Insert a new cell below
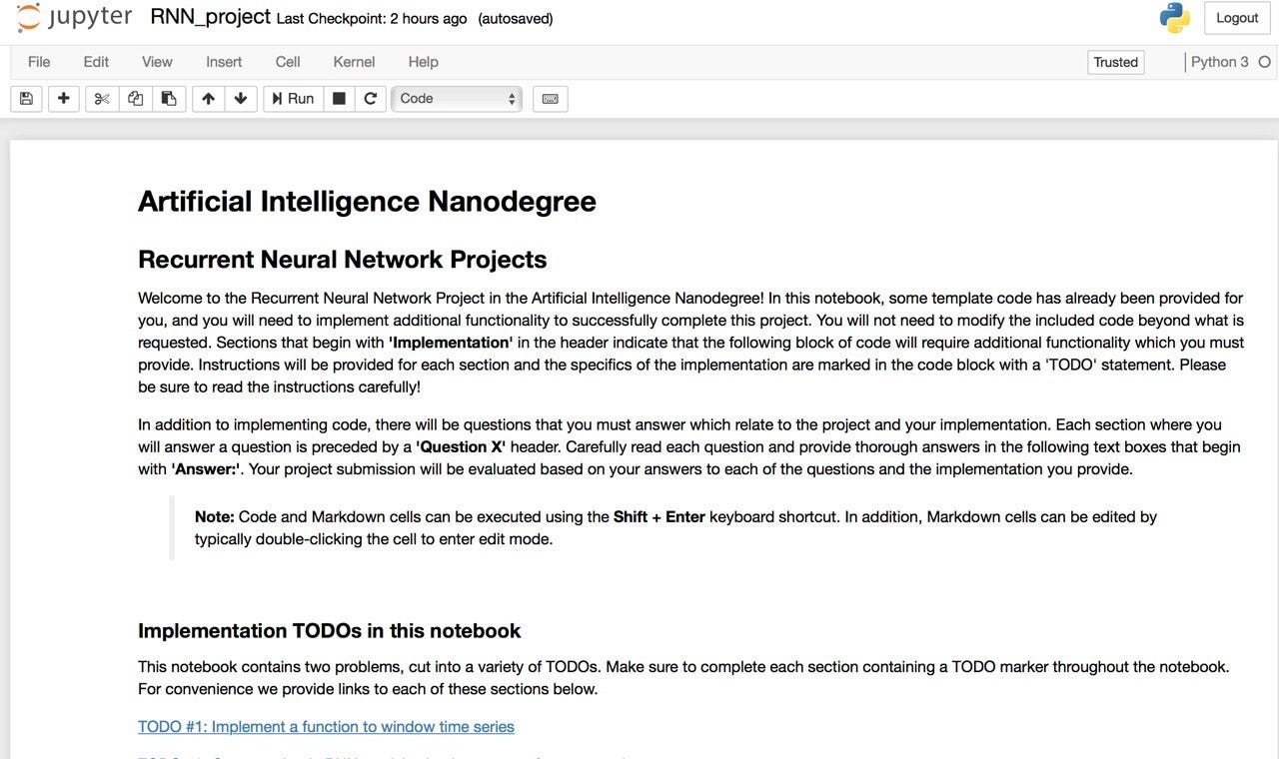Viewport: 1279px width, 759px height. 63,98
